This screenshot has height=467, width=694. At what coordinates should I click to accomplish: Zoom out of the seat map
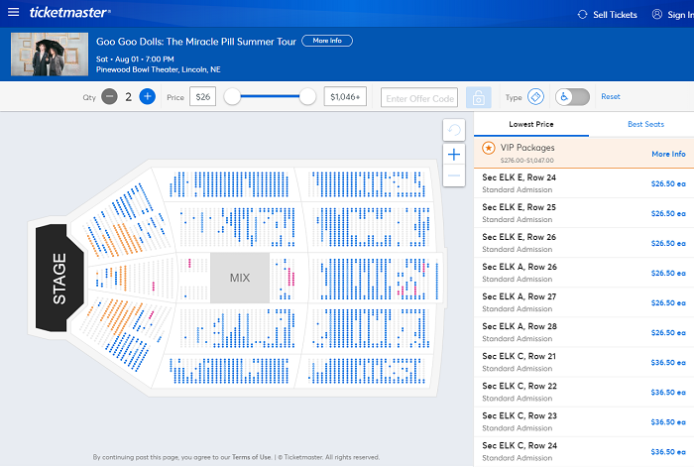pos(453,175)
